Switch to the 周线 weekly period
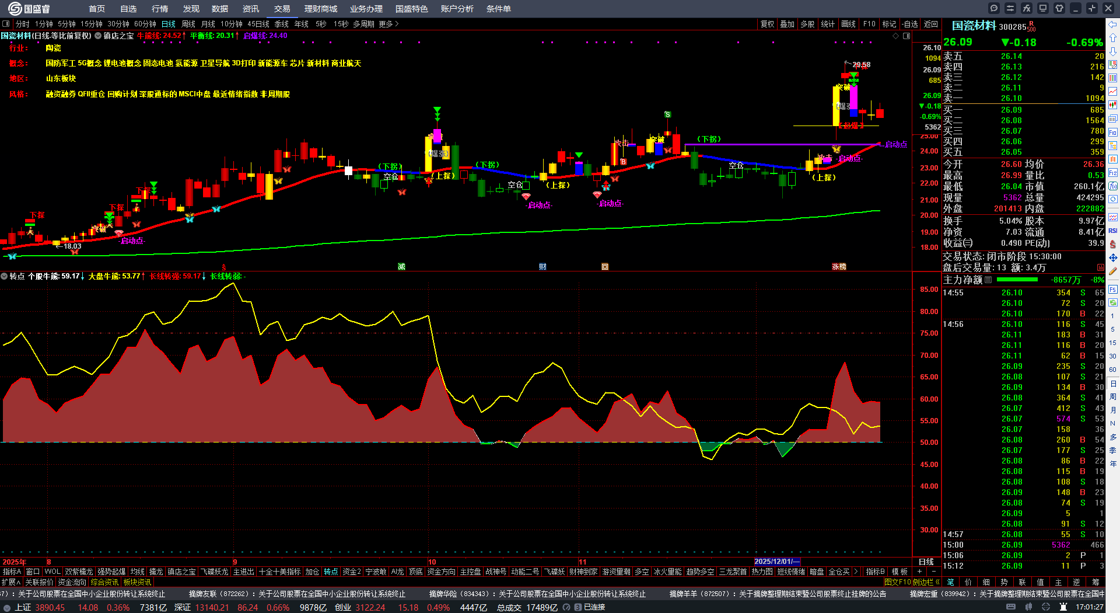Viewport: 1120px width, 613px height. click(188, 24)
